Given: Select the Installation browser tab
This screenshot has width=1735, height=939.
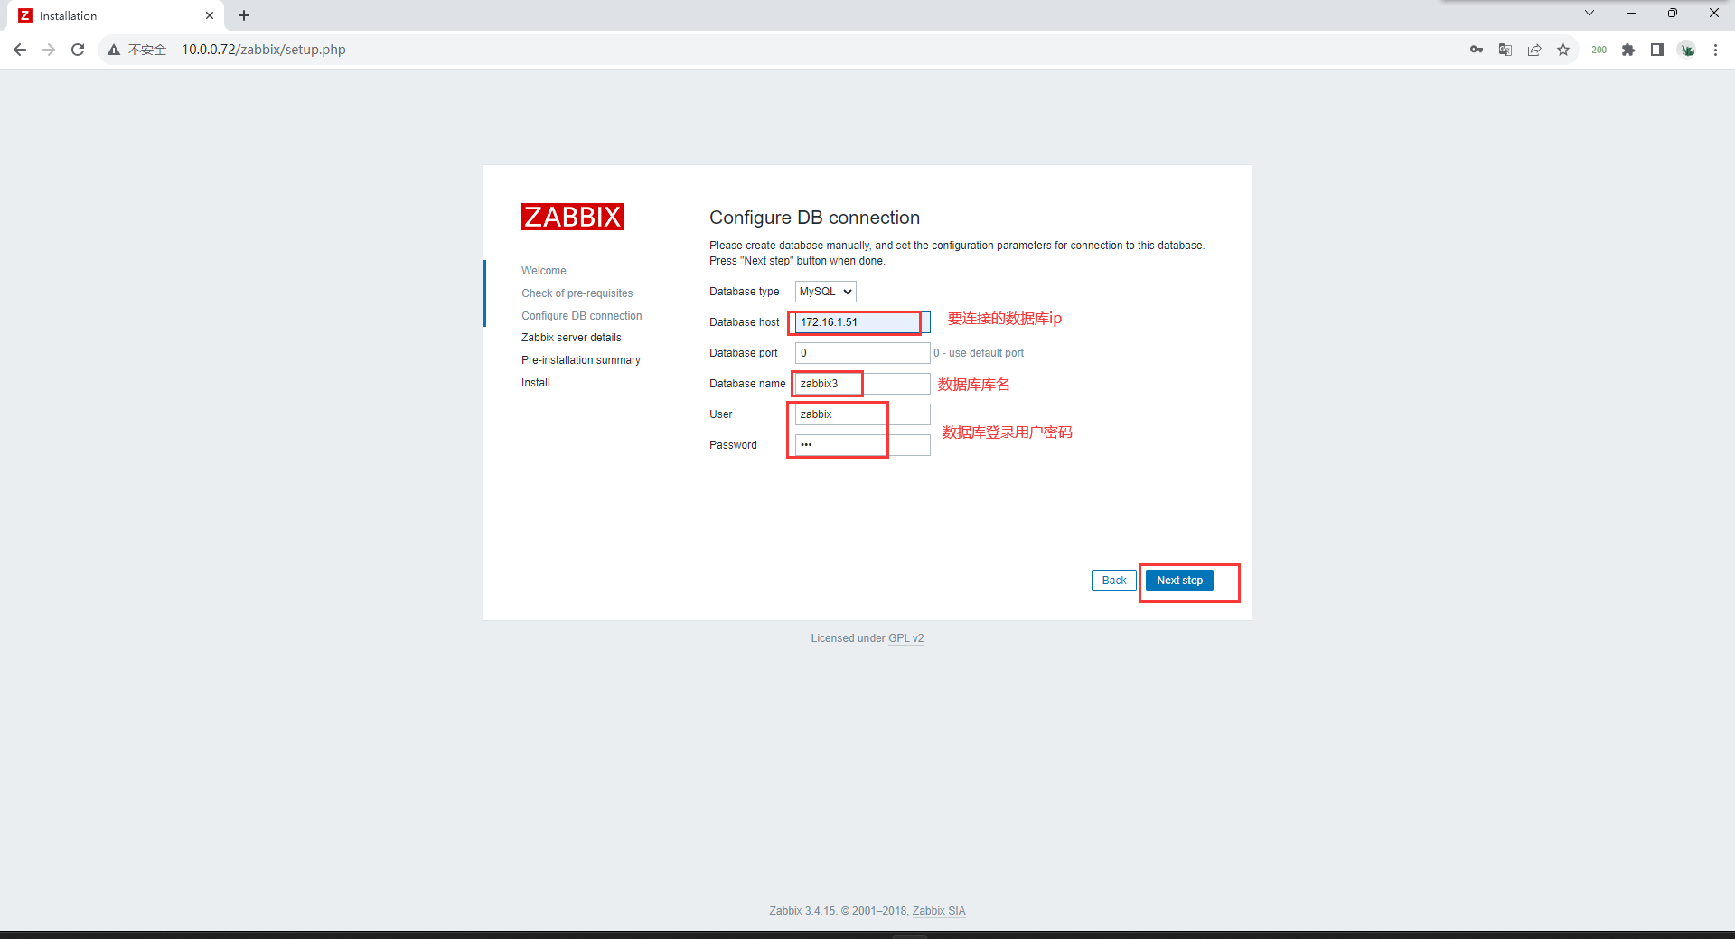Looking at the screenshot, I should (116, 15).
